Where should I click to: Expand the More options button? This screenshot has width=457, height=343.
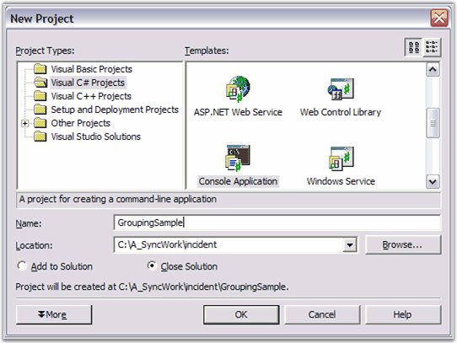(54, 314)
